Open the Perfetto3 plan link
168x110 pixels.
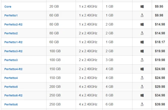11,60
